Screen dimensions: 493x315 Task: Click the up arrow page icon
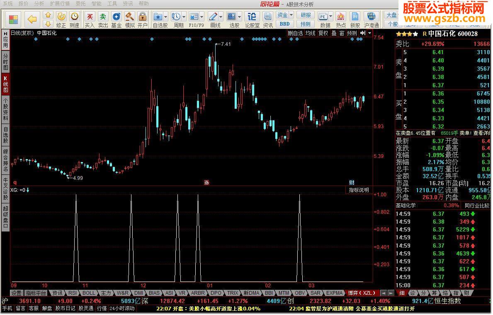48,15
